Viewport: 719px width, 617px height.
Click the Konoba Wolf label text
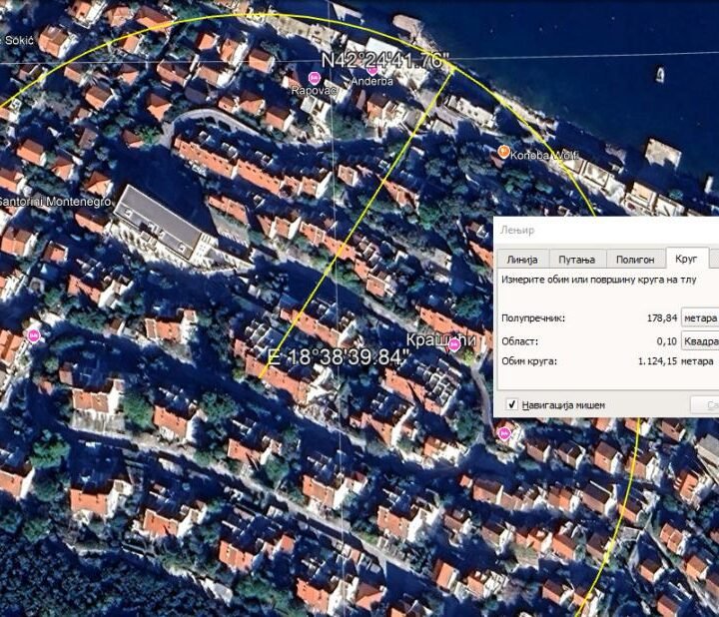click(x=545, y=156)
